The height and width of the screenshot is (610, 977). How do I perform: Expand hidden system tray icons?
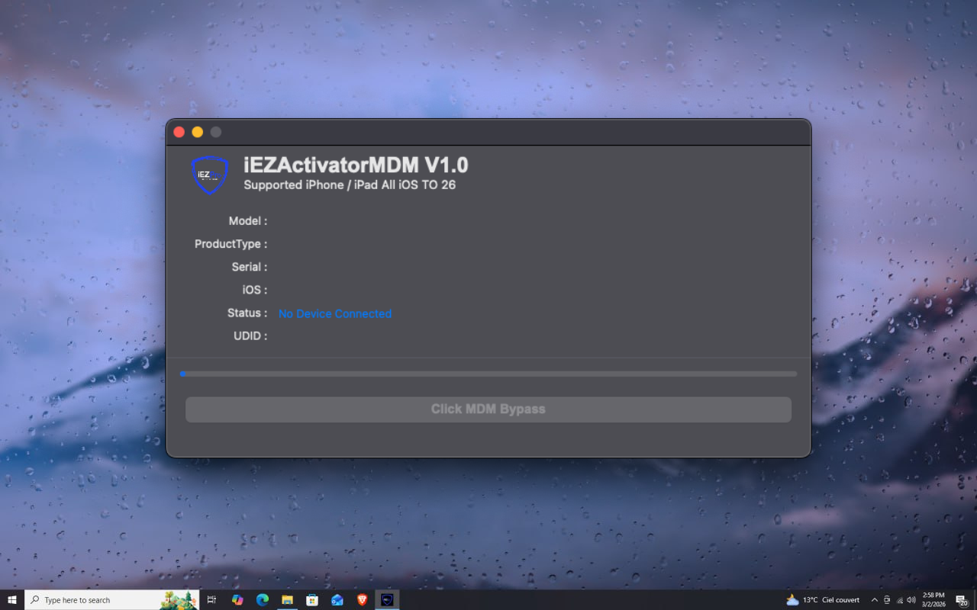tap(875, 600)
